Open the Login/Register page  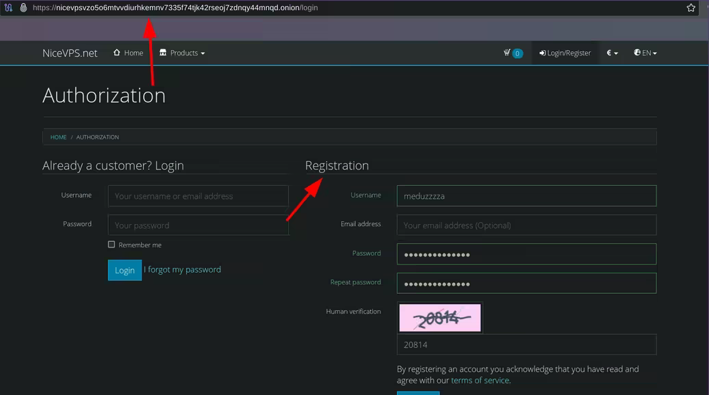(x=565, y=53)
